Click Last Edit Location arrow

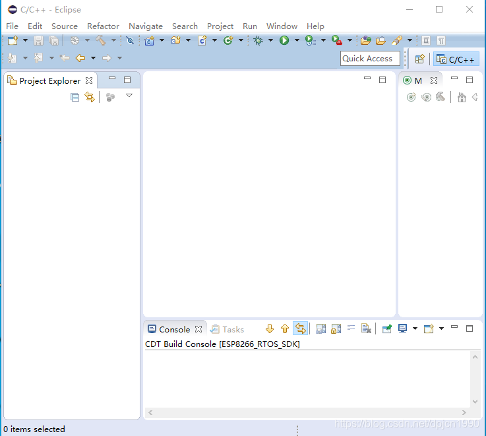click(x=65, y=58)
